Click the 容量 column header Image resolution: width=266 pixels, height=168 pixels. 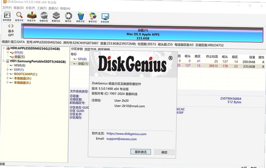252,57
